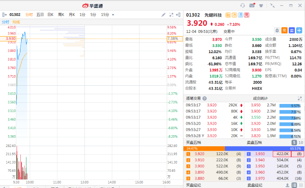Switch to 15分 chart

pyautogui.click(x=105, y=15)
